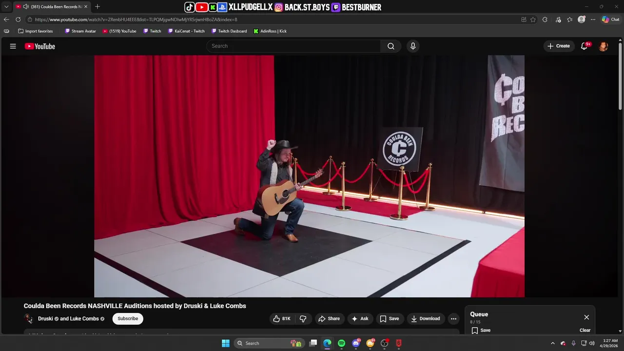Open the YouTube account avatar menu
The height and width of the screenshot is (351, 624).
tap(604, 46)
